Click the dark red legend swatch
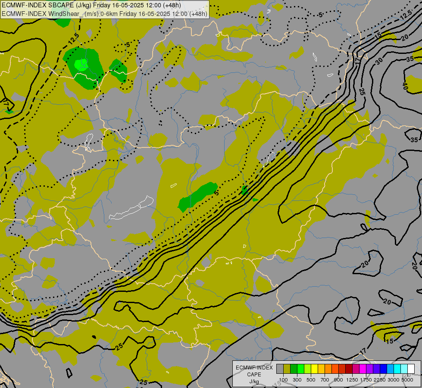 coord(349,369)
